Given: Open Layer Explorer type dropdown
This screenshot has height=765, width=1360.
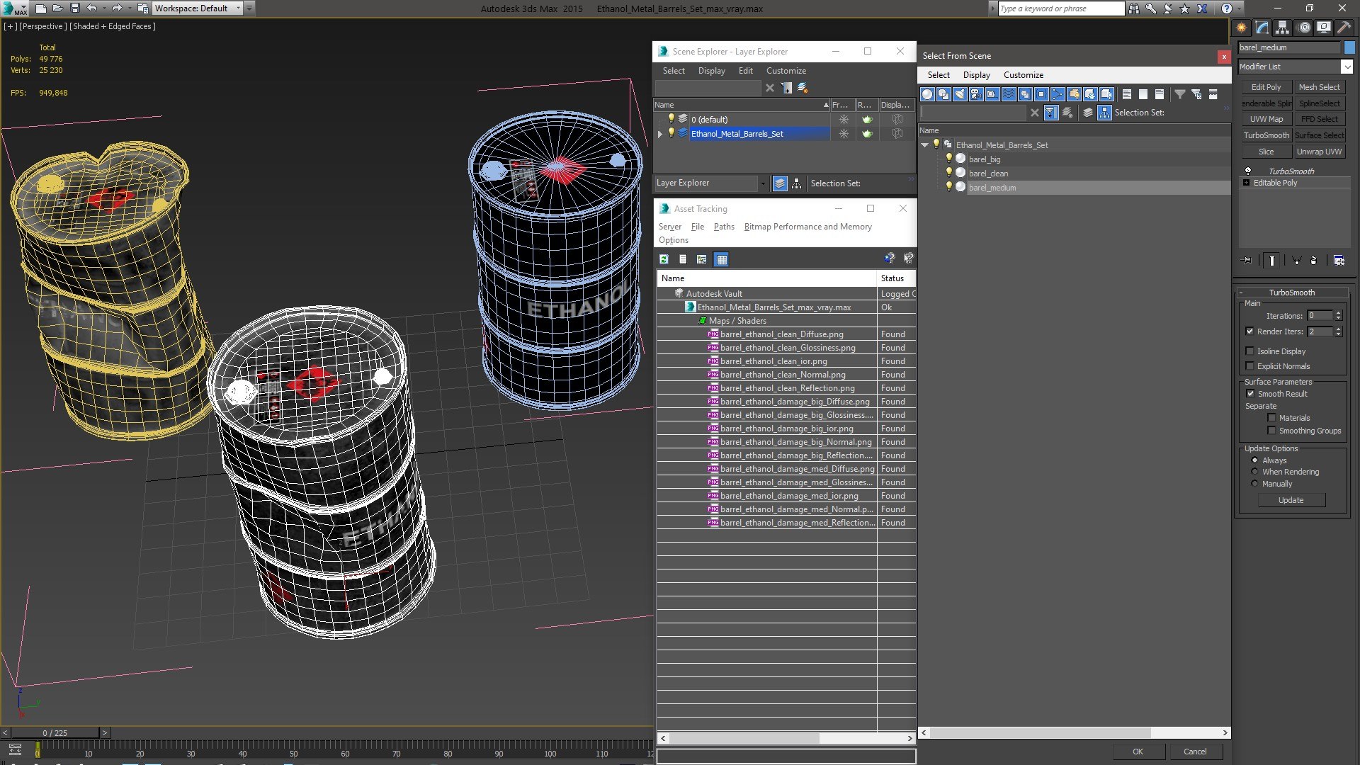Looking at the screenshot, I should 763,183.
